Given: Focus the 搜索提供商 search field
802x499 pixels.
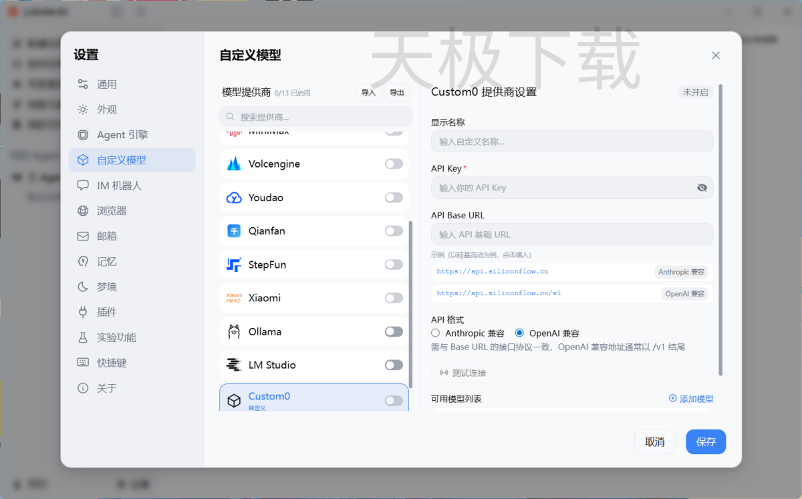Looking at the screenshot, I should pyautogui.click(x=315, y=117).
